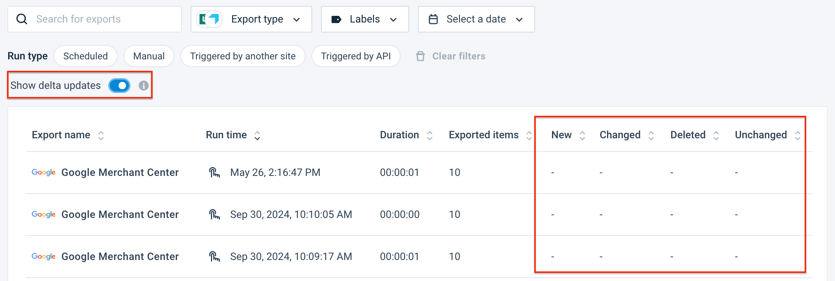
Task: Expand the Labels dropdown
Action: [365, 19]
